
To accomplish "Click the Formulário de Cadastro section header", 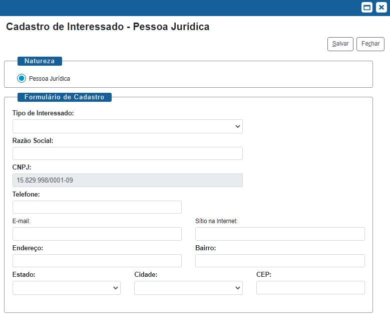I will 64,97.
